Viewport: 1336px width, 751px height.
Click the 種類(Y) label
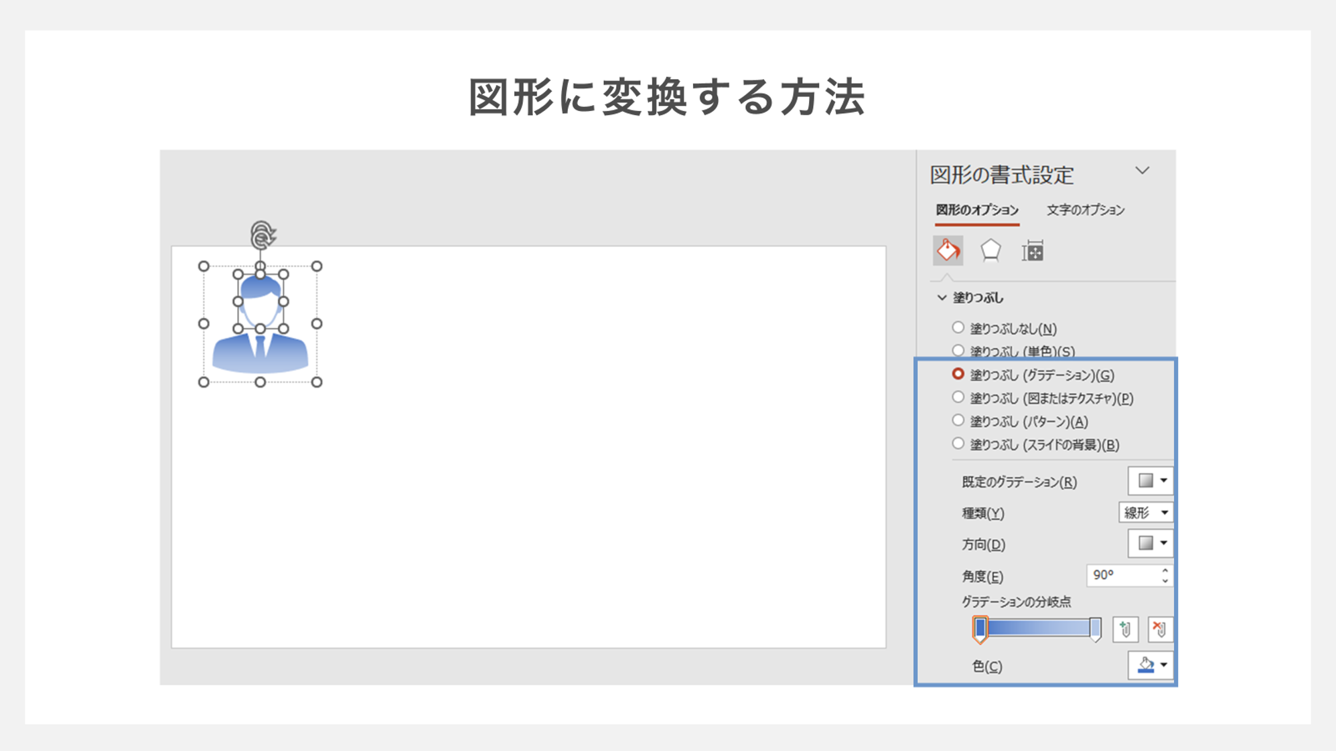983,513
